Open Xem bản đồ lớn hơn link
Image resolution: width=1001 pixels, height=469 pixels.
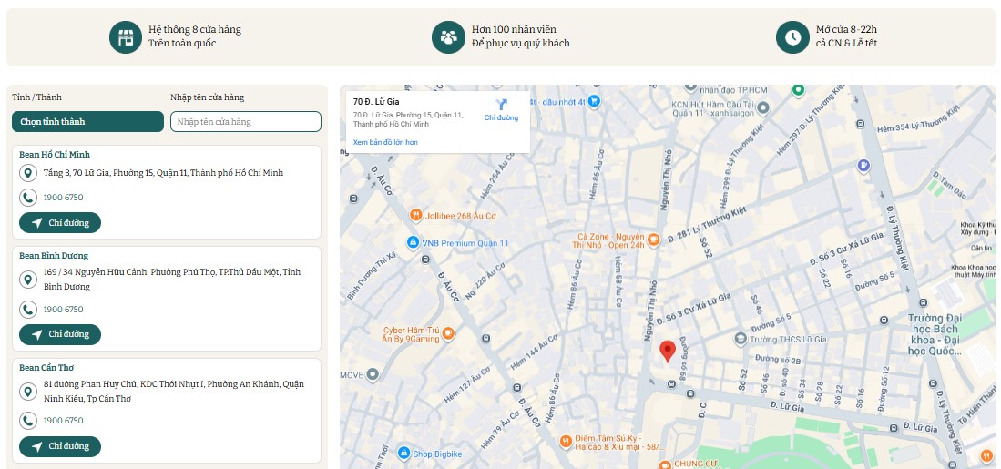click(385, 142)
